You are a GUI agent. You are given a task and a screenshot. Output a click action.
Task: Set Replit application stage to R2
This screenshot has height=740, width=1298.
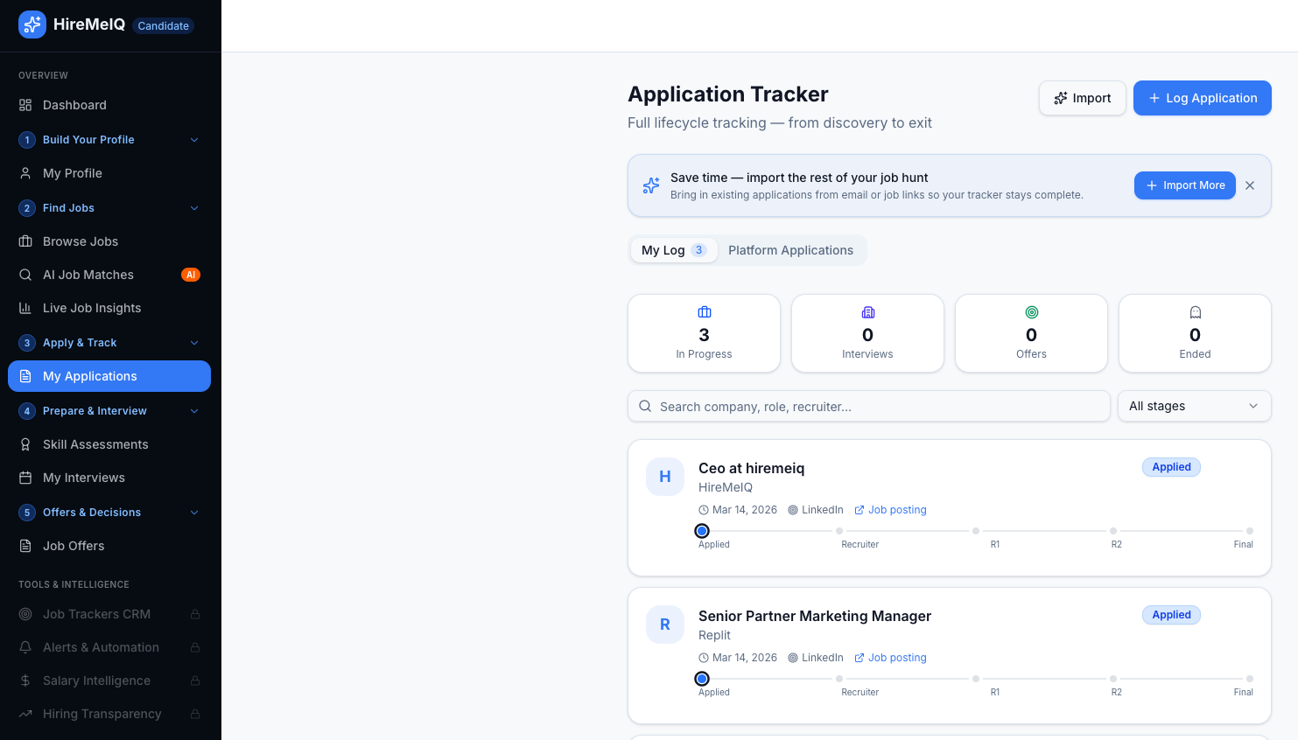pos(1113,679)
